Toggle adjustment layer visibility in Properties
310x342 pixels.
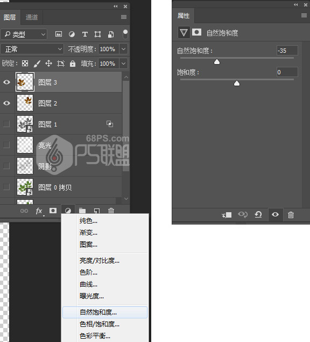point(275,214)
